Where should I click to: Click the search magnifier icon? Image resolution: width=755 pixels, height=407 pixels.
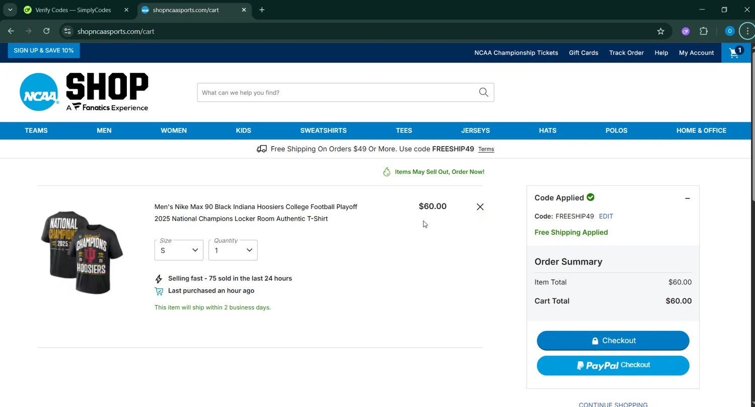tap(484, 92)
